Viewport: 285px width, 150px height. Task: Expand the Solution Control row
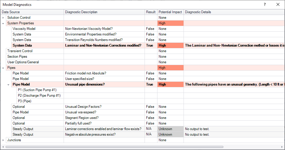[x=3, y=18]
